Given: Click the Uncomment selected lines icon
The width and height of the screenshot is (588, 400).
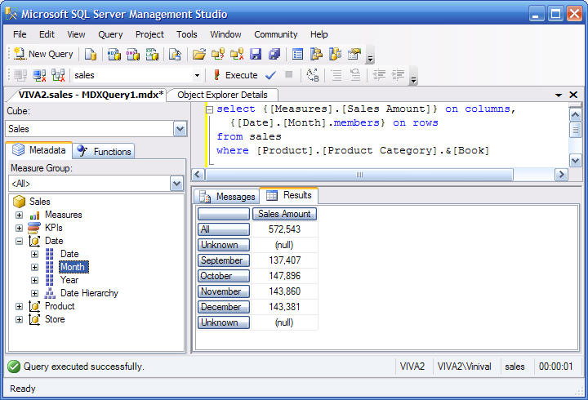Looking at the screenshot, I should pyautogui.click(x=355, y=75).
